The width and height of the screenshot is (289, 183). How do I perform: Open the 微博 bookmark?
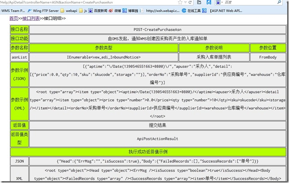[118, 11]
